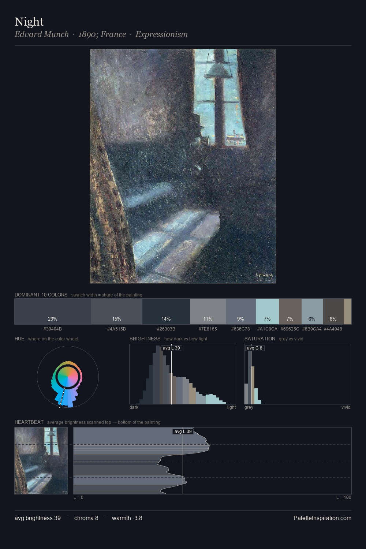The image size is (366, 549).
Task: Click 'swatch width = share of the painting' note
Action: [107, 295]
